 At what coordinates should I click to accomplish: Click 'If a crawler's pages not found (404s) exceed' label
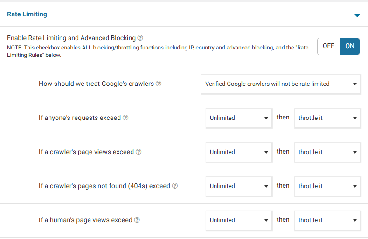point(104,186)
